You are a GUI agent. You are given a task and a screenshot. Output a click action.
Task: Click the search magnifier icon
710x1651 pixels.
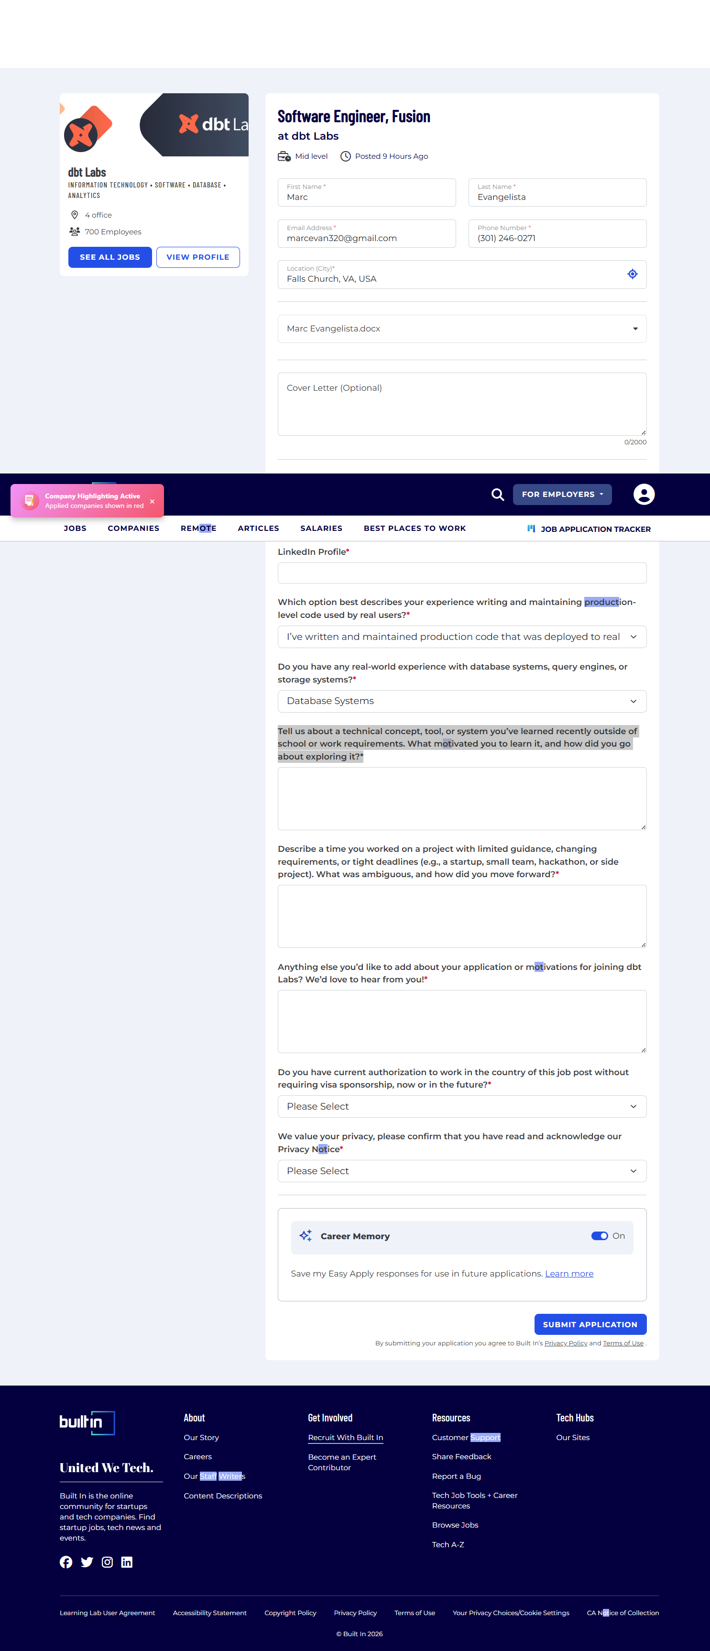point(497,494)
